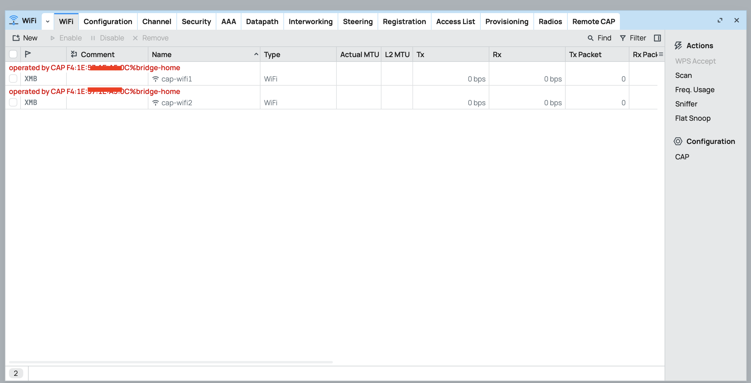Open the Filter funnel tool
751x383 pixels.
(623, 38)
